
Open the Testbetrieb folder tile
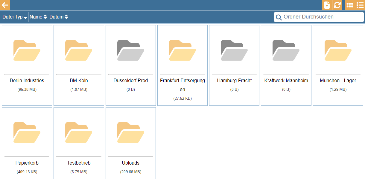click(x=79, y=143)
